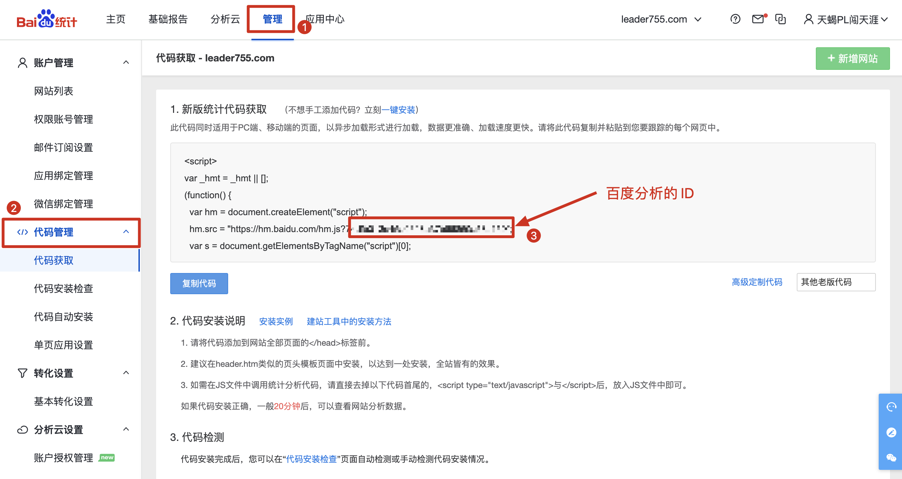Open the 安装实例 link
This screenshot has height=479, width=902.
pyautogui.click(x=276, y=322)
